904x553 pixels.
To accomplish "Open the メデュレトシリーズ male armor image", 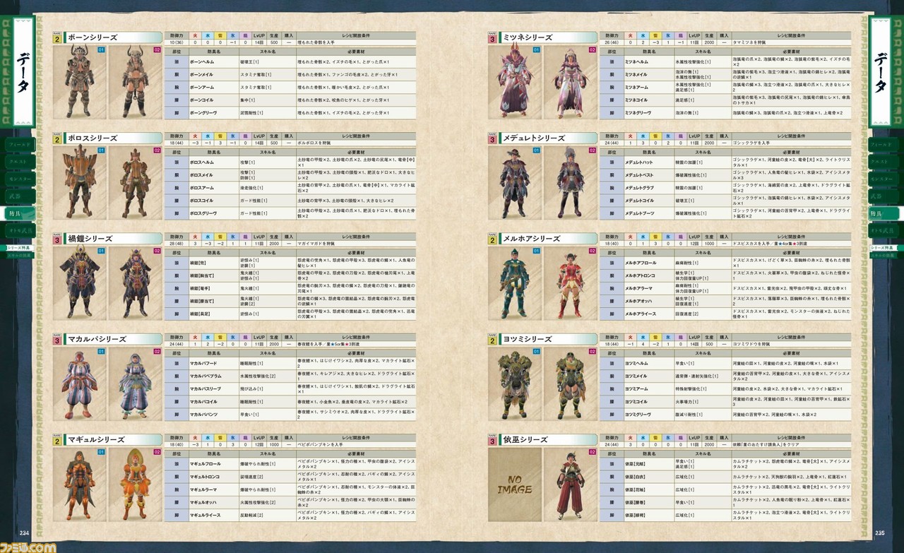I will tap(514, 184).
